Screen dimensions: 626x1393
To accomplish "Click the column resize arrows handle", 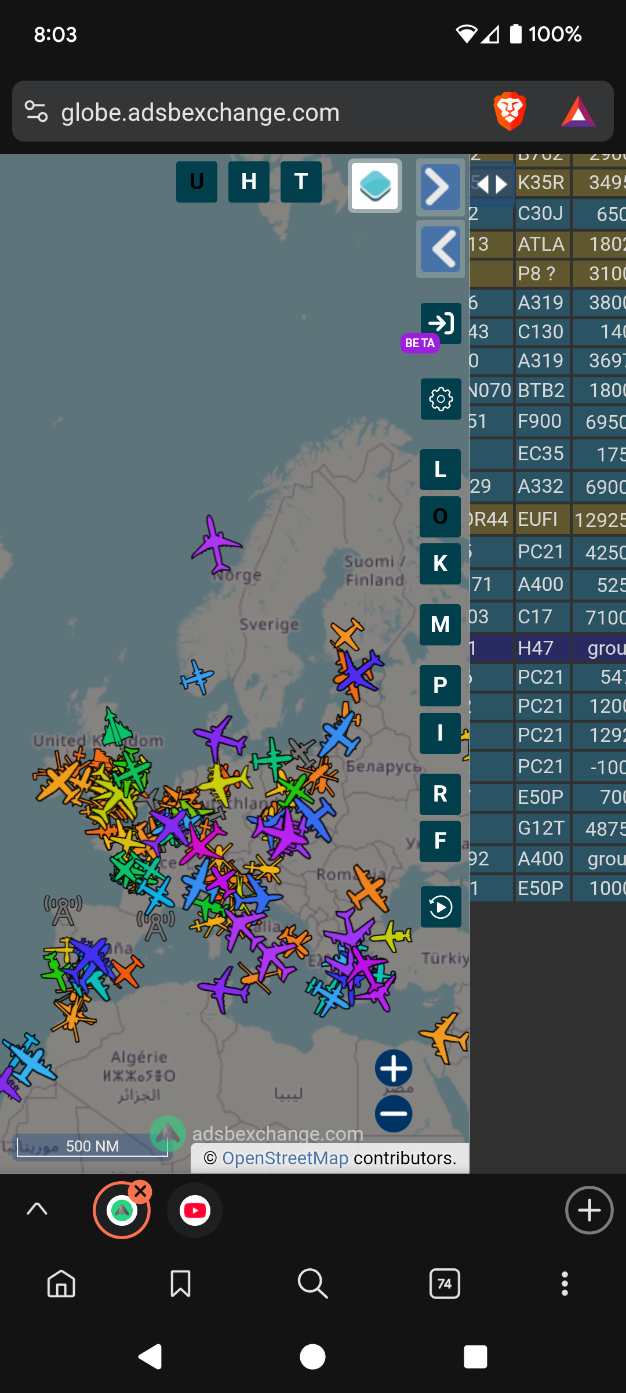I will (492, 185).
